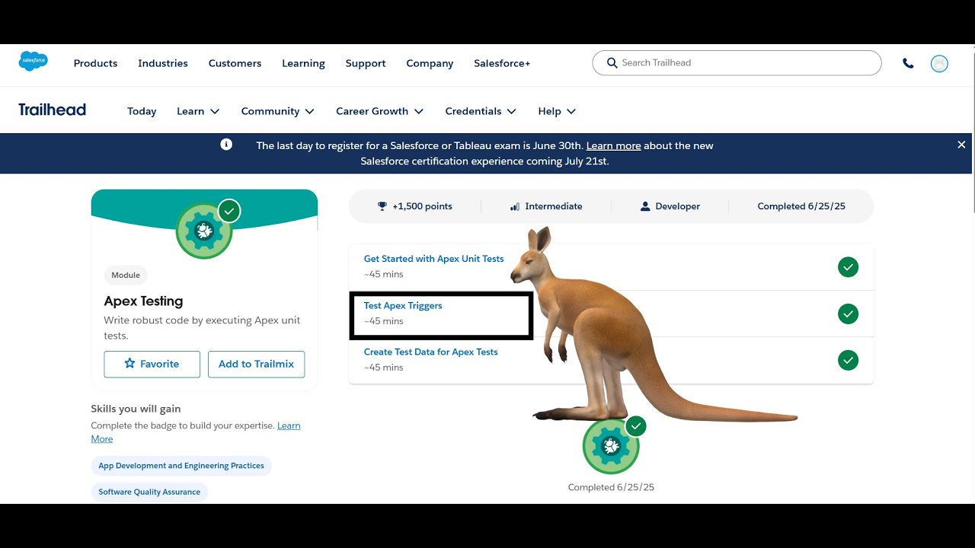Click the Trailhead logo
Screen dimensions: 975x548
52,110
